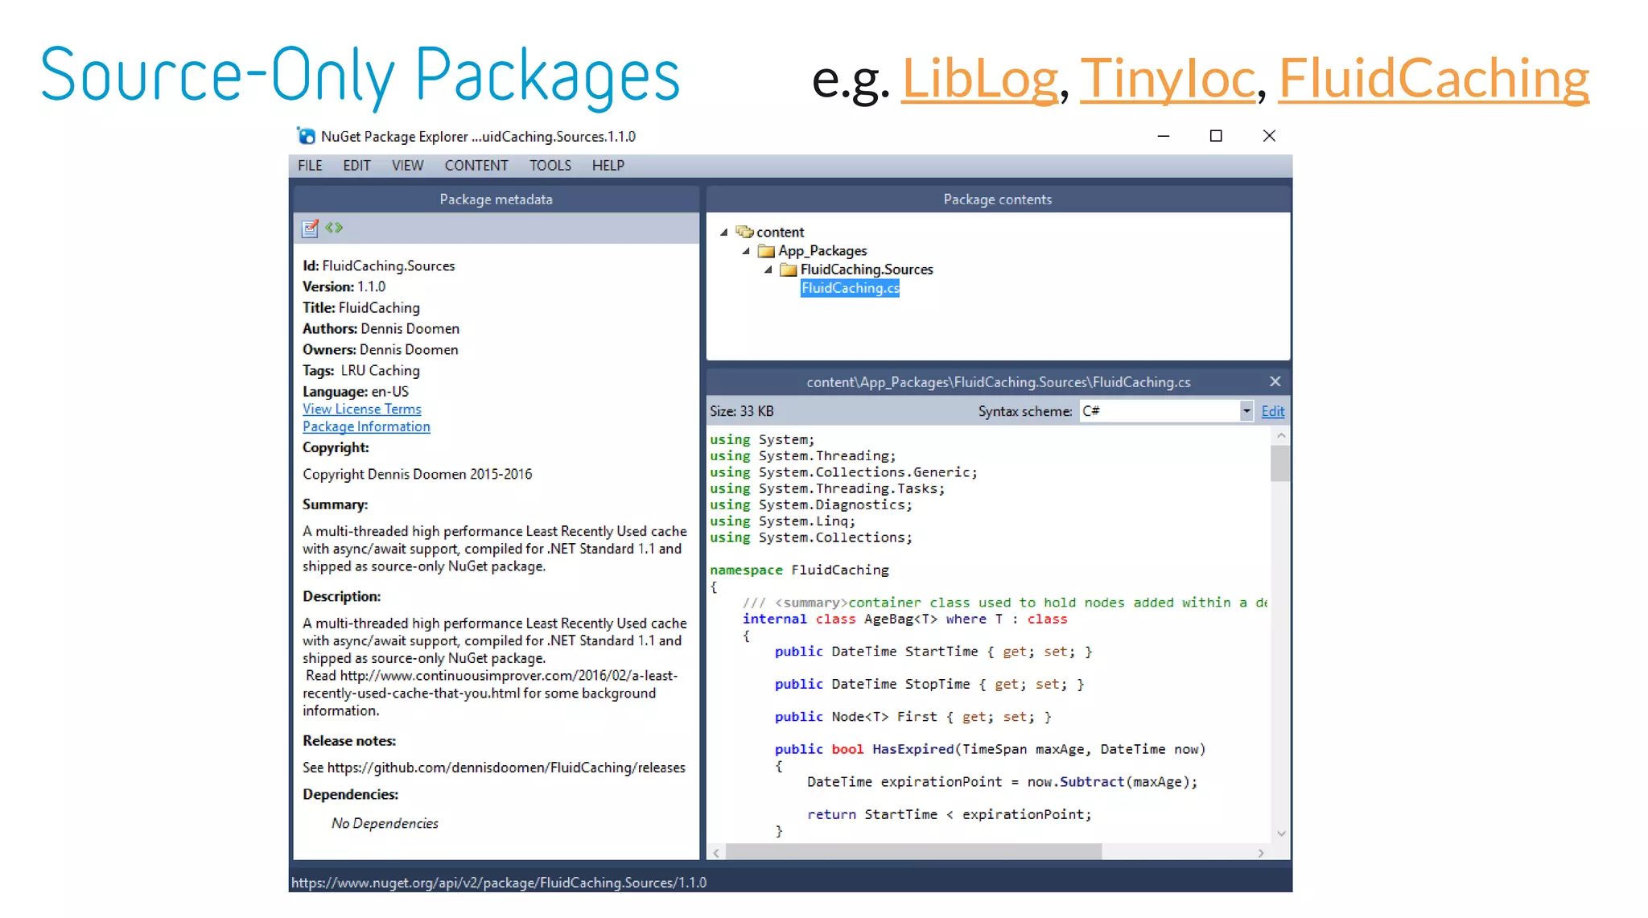Minimize the NuGet Package Explorer window
1648x918 pixels.
1163,136
